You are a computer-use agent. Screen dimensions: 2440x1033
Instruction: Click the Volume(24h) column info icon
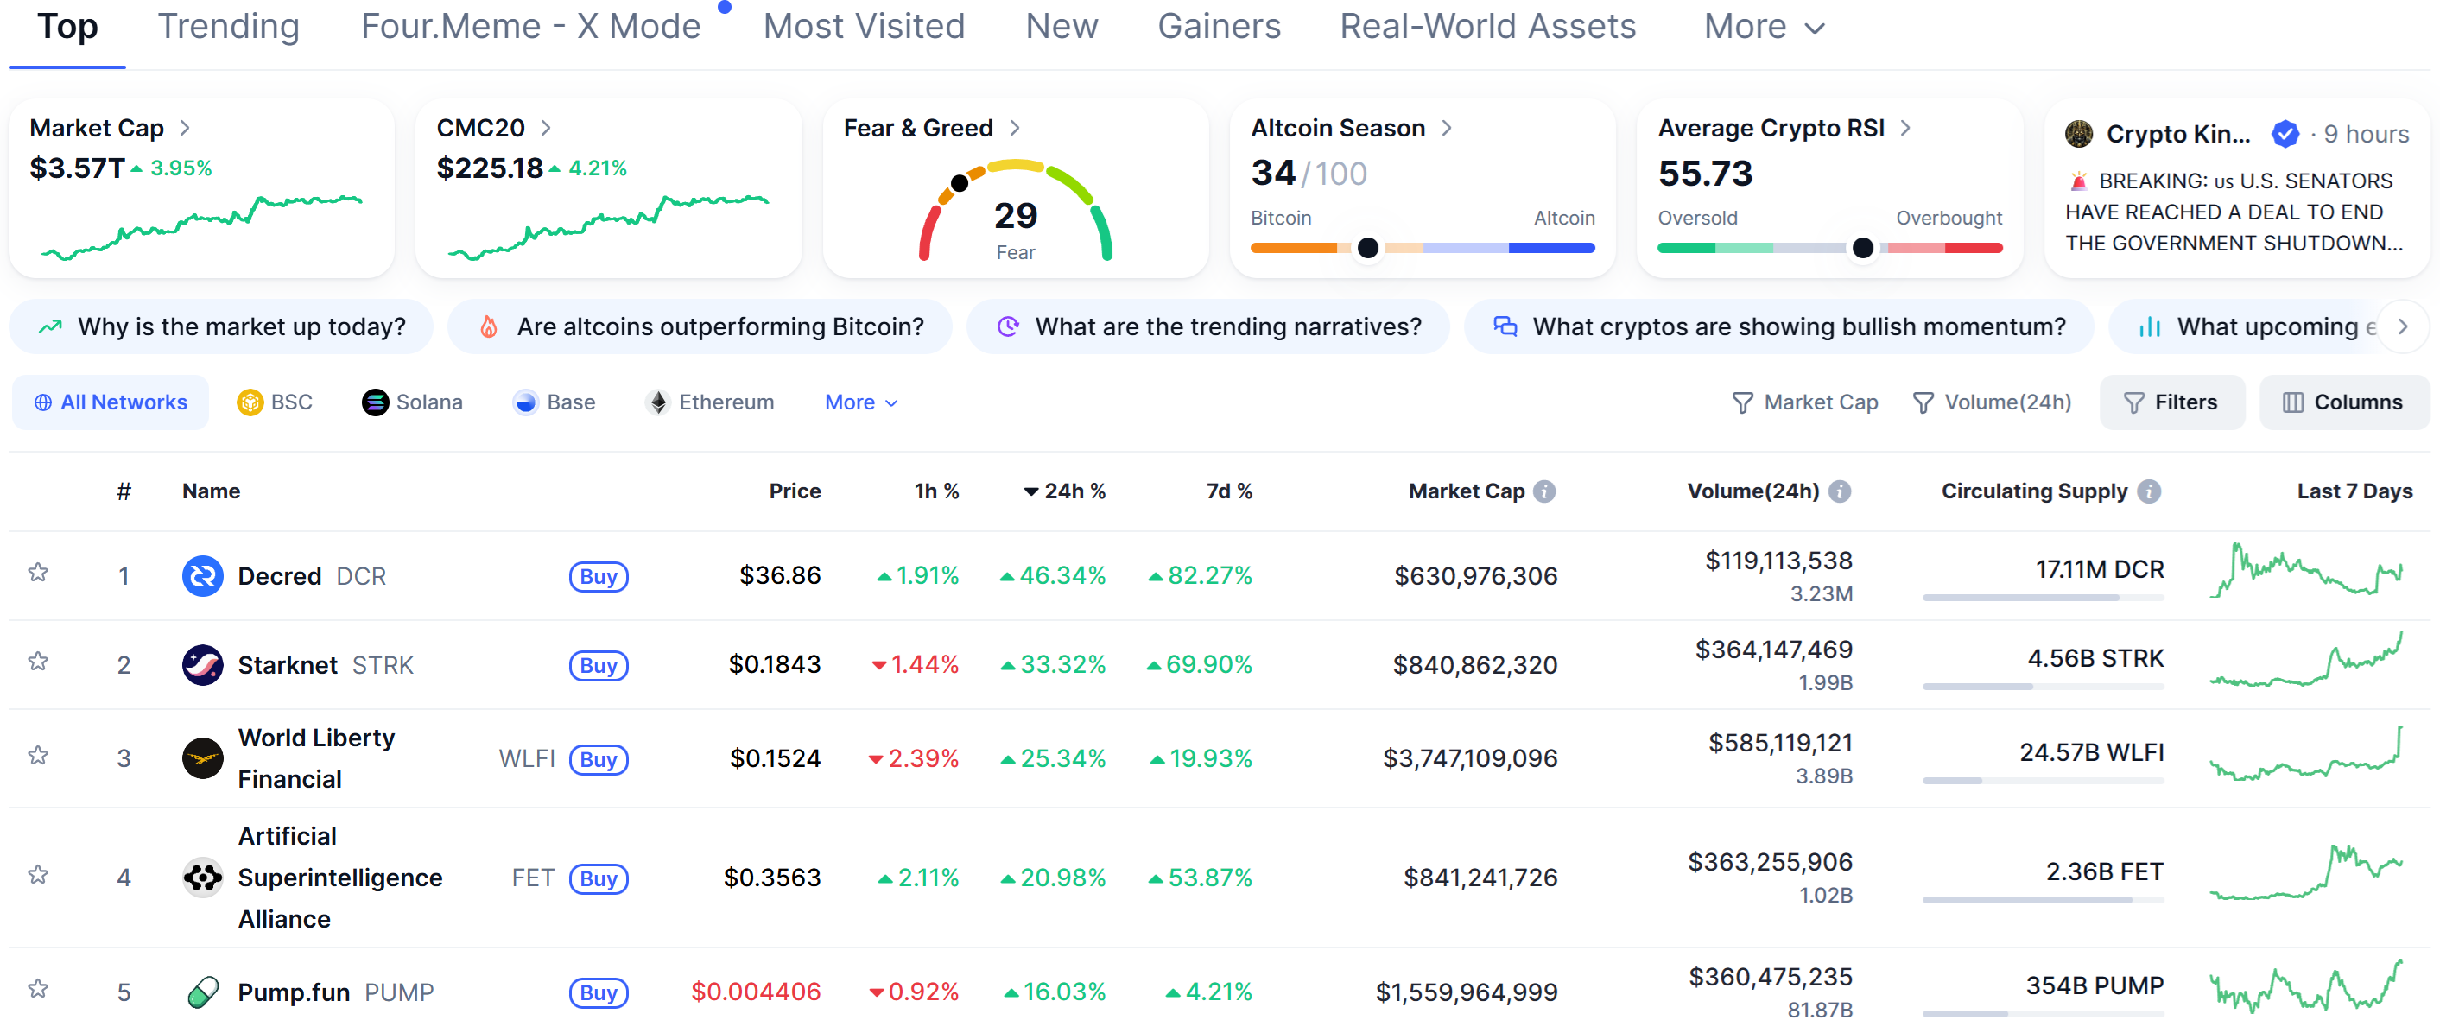click(1840, 491)
